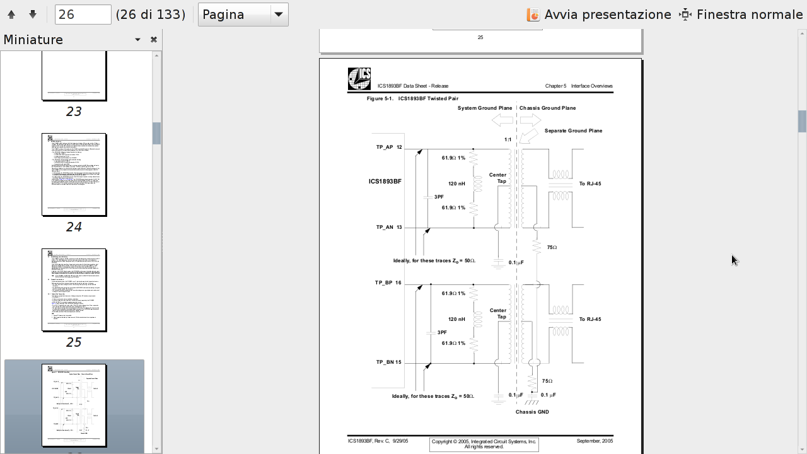
Task: Click the ICS logo on page
Action: click(x=359, y=79)
